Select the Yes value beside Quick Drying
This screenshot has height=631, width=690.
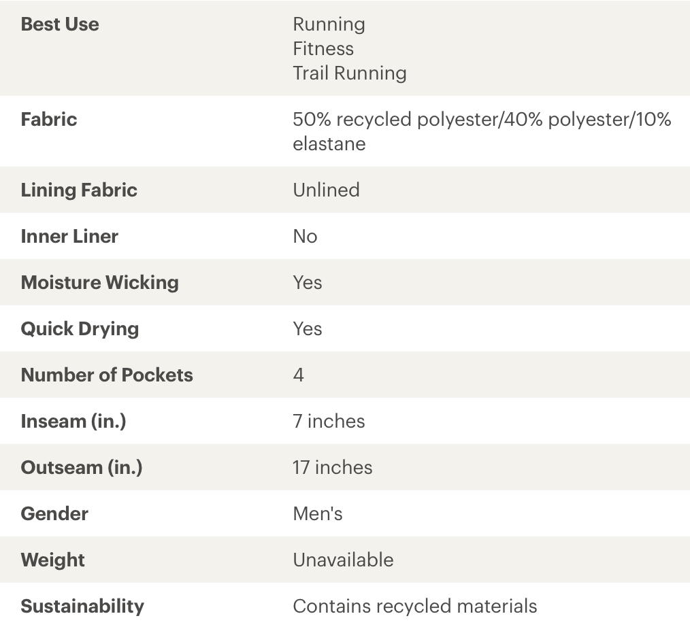(x=308, y=329)
